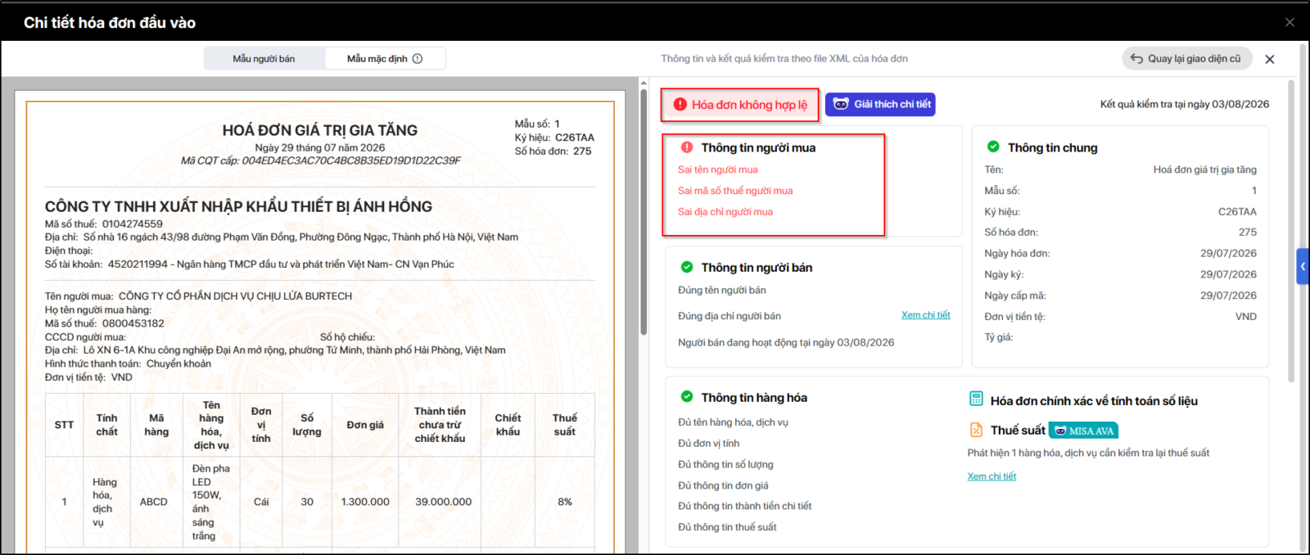
Task: Click the green check icon beside Thông tin người bán
Action: pyautogui.click(x=687, y=267)
